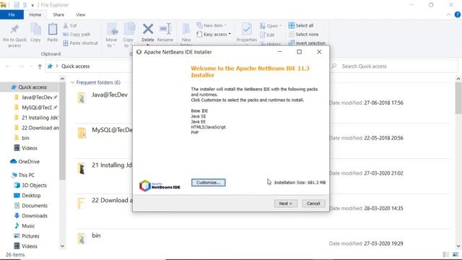Click the File Explorer help question icon
462x260 pixels.
[x=458, y=14]
